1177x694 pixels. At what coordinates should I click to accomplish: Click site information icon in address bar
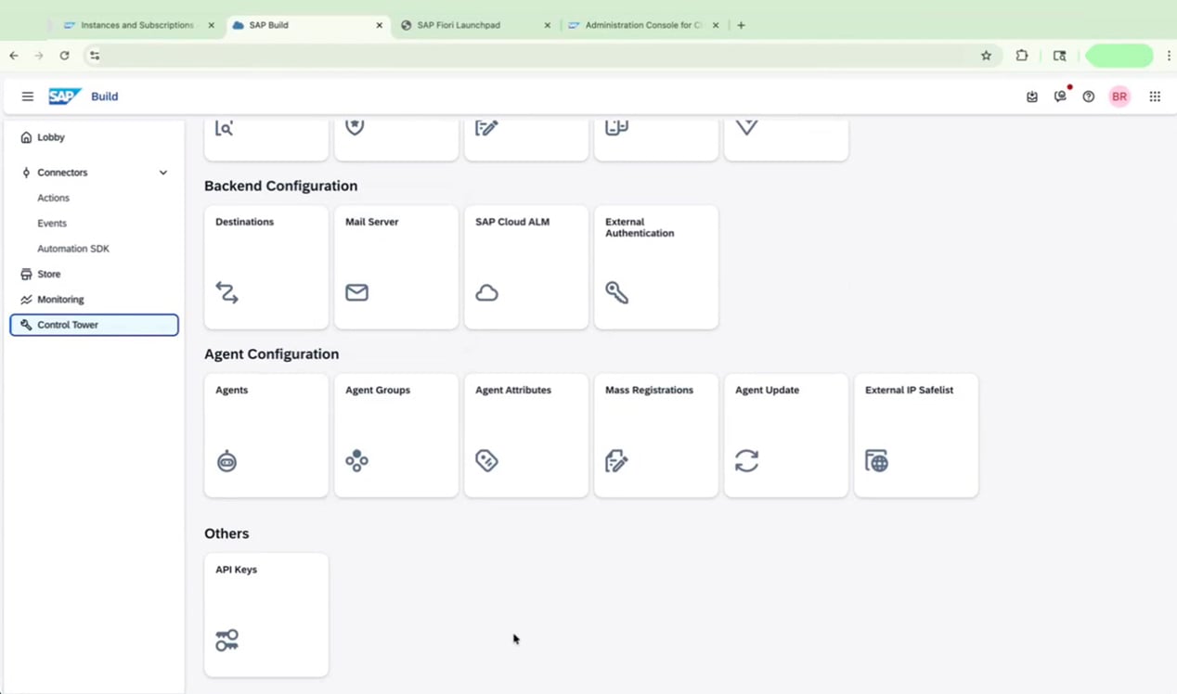pyautogui.click(x=95, y=56)
